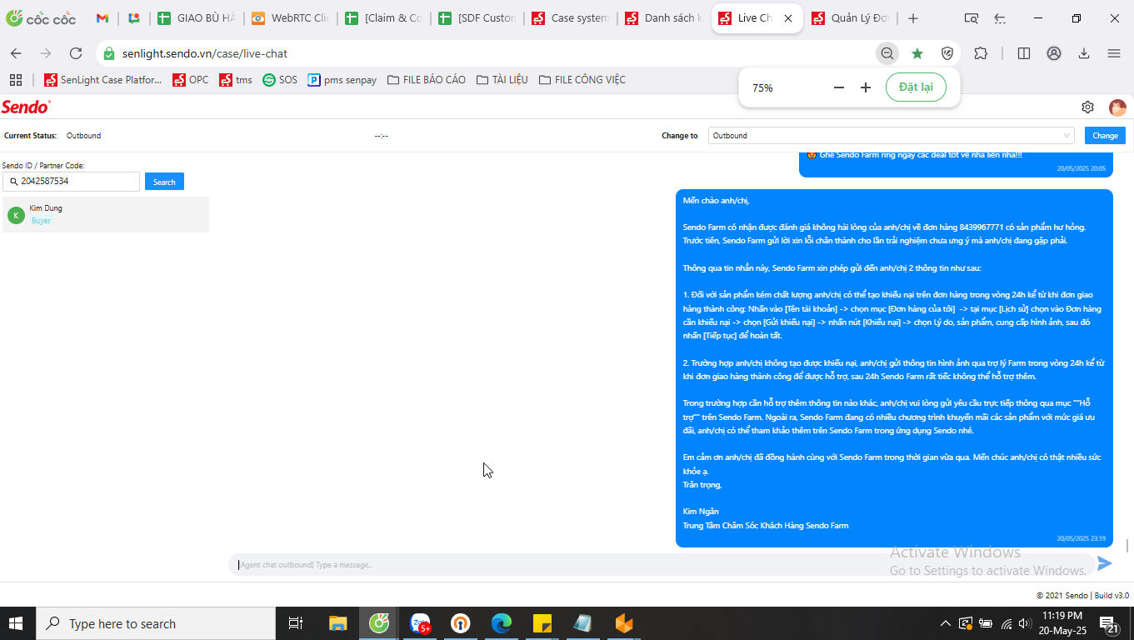Show hidden system tray icons

945,623
